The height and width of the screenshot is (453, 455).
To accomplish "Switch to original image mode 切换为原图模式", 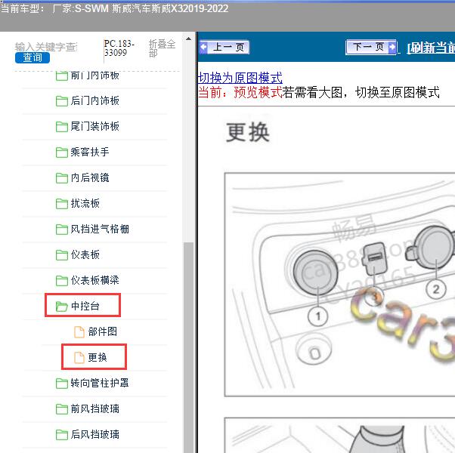I will pyautogui.click(x=240, y=78).
